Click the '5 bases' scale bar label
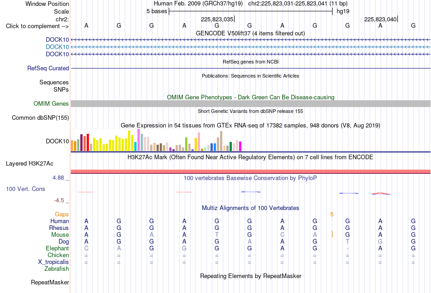431x293 pixels. coord(157,11)
